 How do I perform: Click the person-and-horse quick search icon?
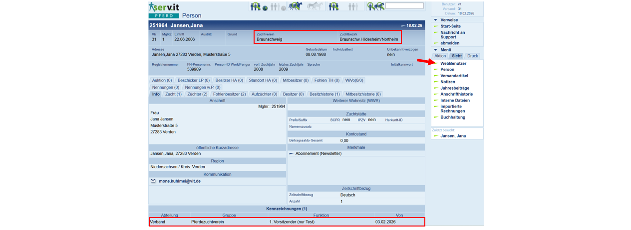375,6
